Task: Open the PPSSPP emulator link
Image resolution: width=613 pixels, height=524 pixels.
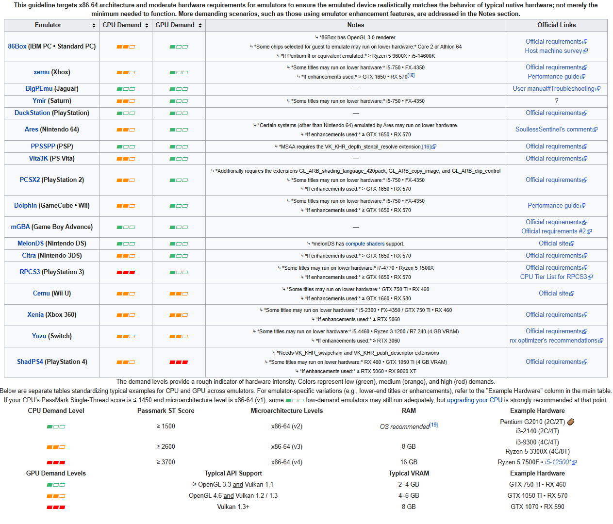Action: 43,146
